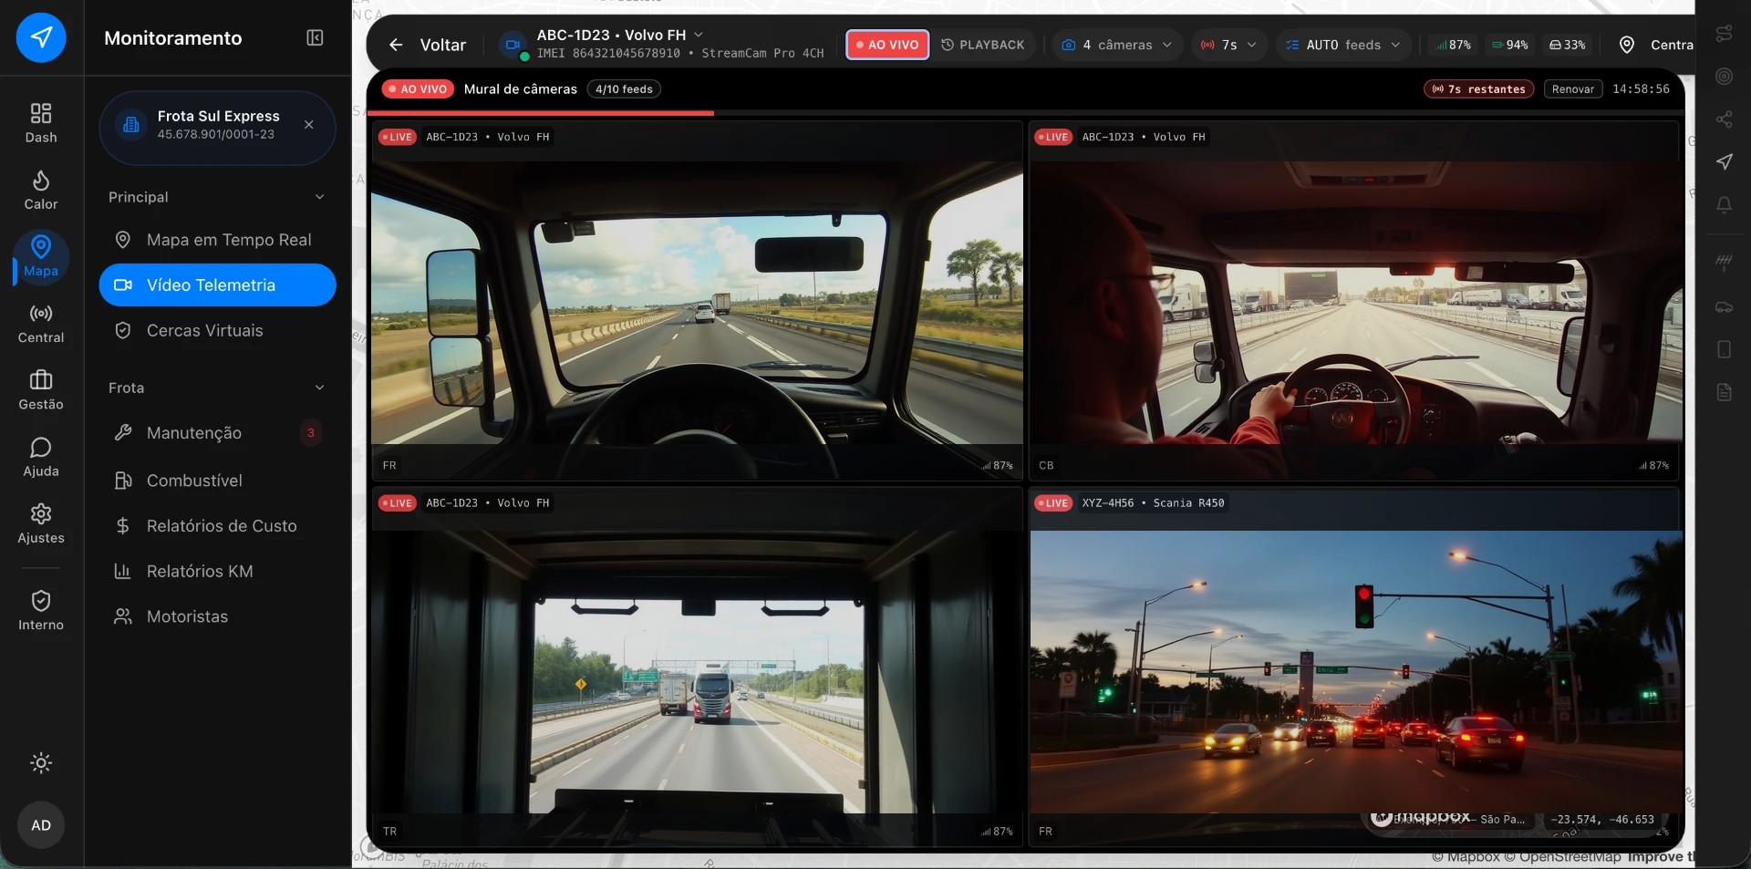This screenshot has width=1751, height=869.
Task: Go to Mapa em Tempo Real
Action: (217, 240)
